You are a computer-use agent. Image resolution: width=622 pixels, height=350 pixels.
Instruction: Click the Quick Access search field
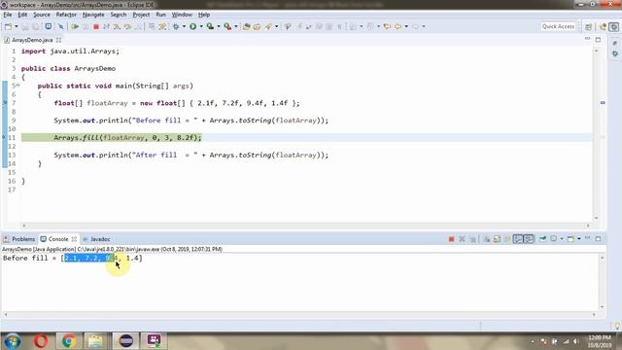558,26
